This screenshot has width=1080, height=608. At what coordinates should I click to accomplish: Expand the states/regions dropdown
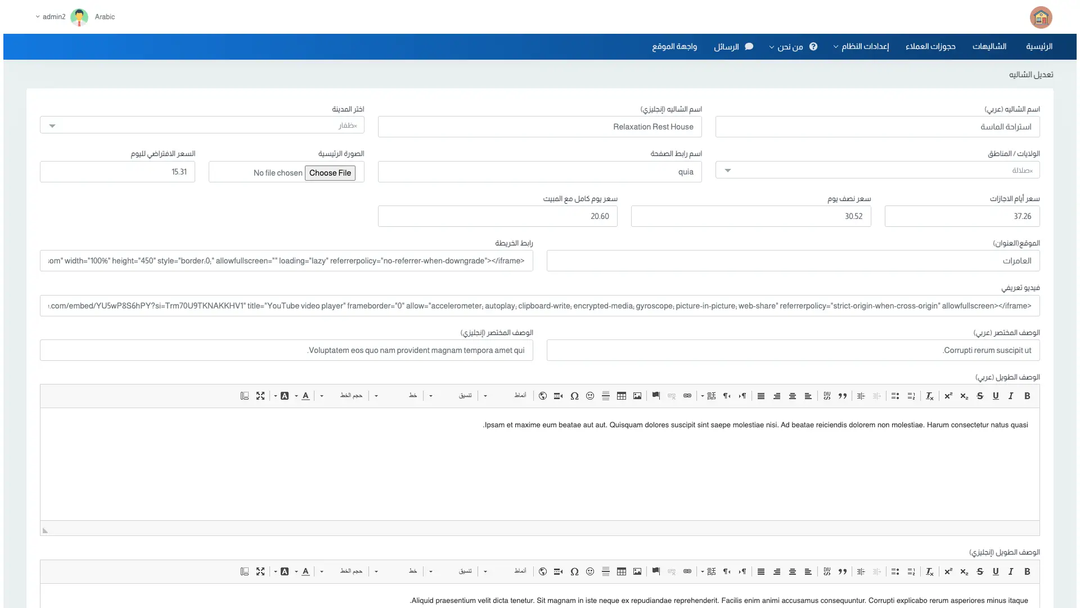877,170
